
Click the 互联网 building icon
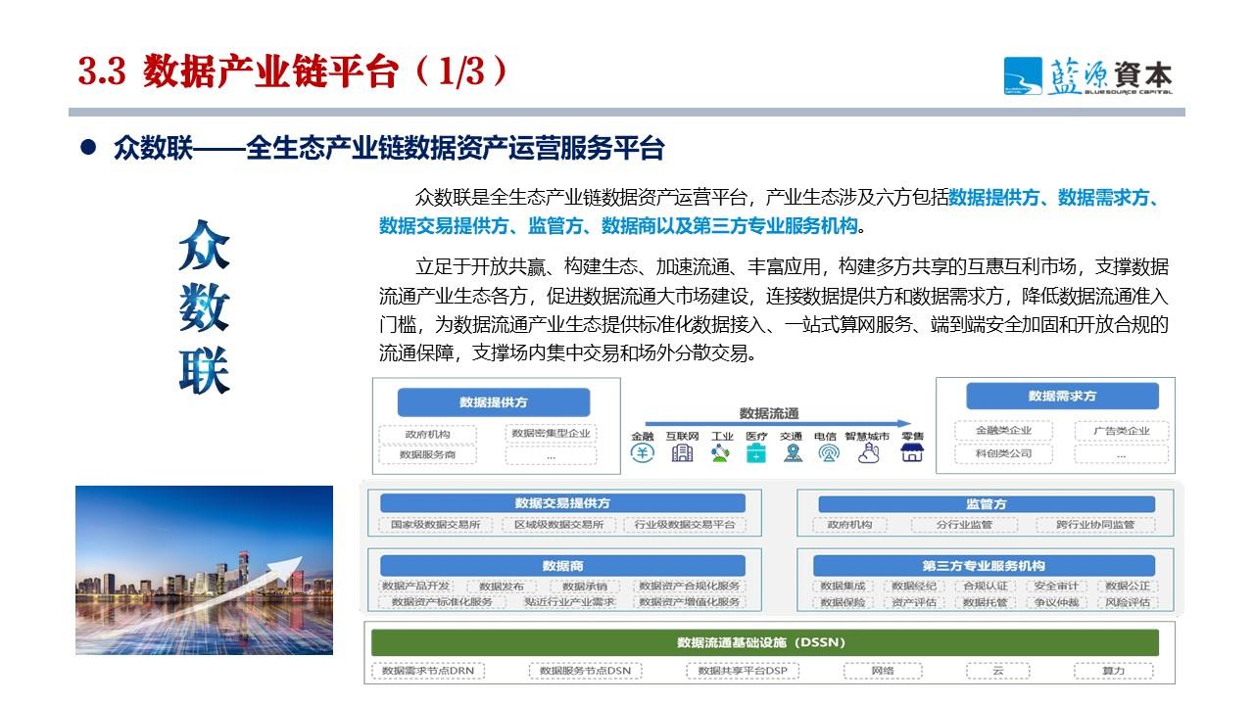(681, 452)
